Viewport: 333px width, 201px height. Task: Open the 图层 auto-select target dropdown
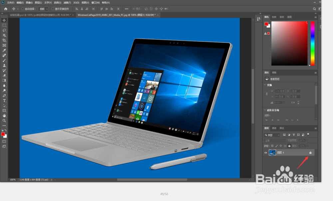point(44,9)
